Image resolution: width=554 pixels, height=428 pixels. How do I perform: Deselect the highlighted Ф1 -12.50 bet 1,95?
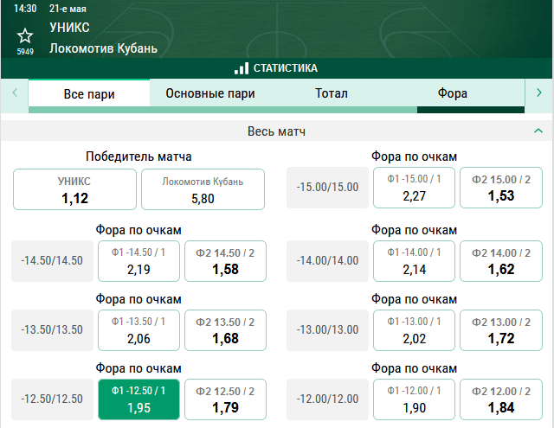pyautogui.click(x=138, y=399)
